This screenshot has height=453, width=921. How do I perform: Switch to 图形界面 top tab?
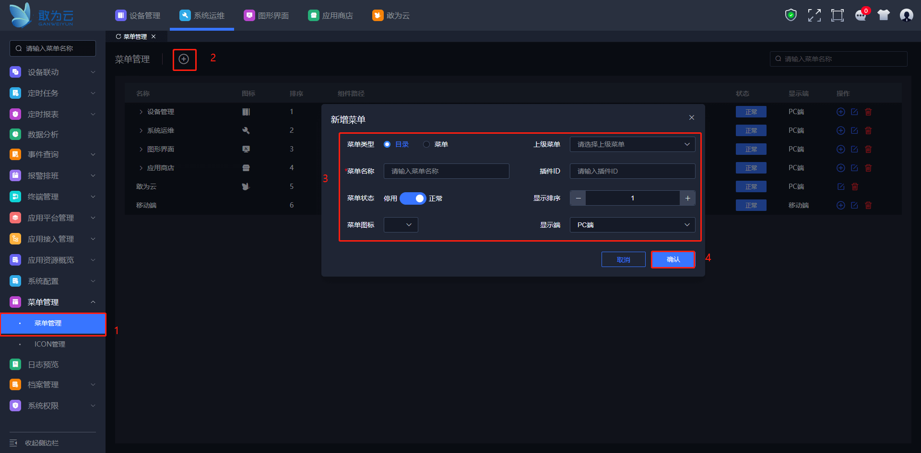pyautogui.click(x=266, y=15)
